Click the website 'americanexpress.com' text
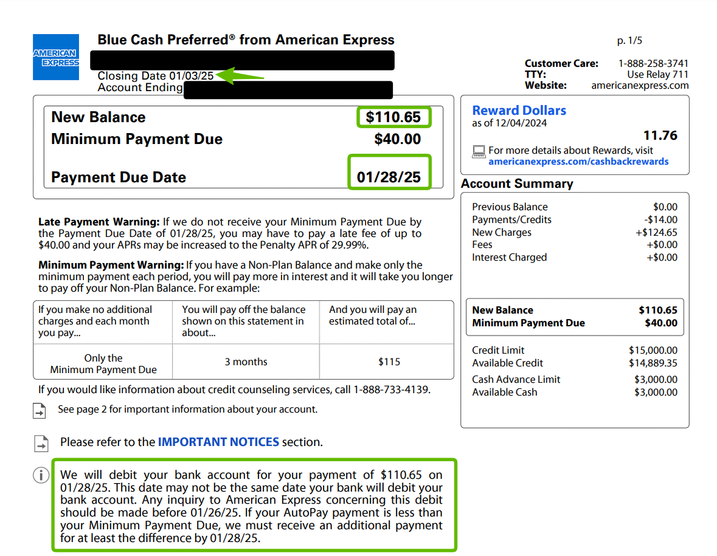717x556 pixels. tap(640, 86)
